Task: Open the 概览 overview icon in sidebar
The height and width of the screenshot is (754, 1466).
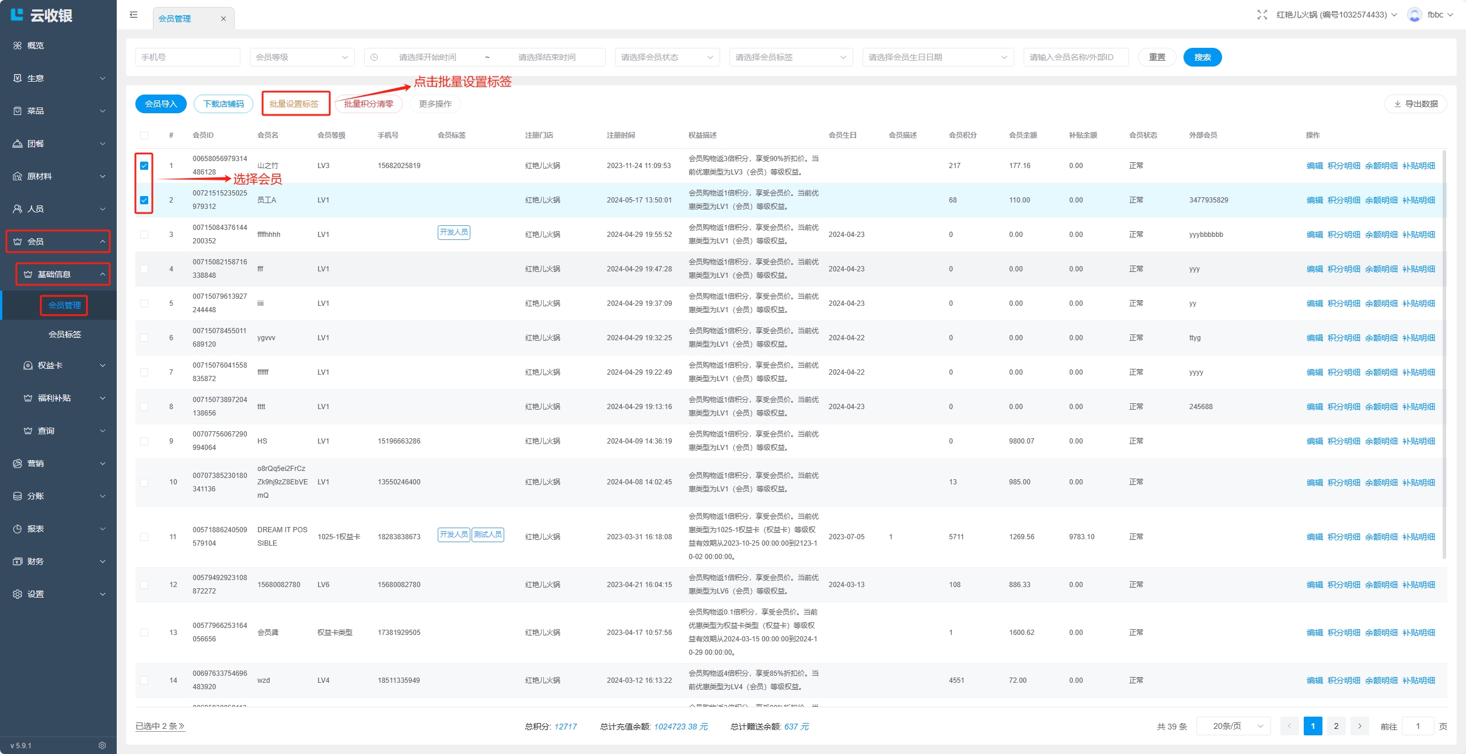Action: pos(18,46)
